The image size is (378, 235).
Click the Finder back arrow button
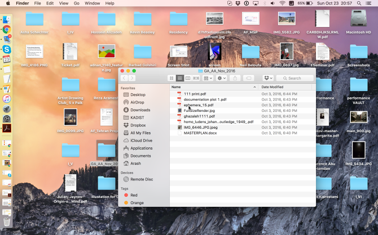(124, 78)
